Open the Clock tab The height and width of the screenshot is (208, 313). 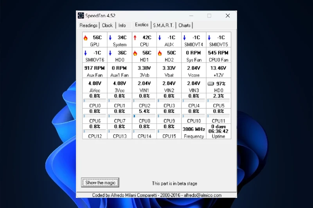(107, 25)
